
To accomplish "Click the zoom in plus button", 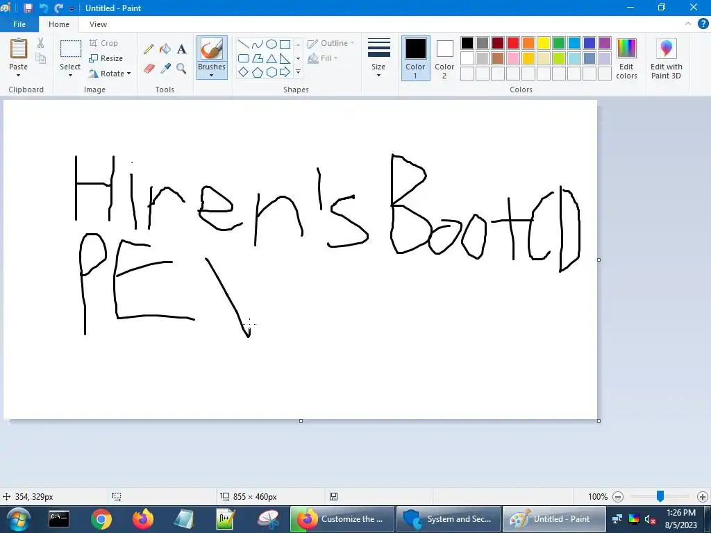I will 703,497.
